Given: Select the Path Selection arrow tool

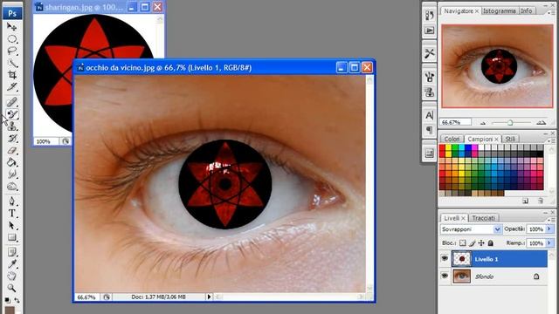Looking at the screenshot, I should click(11, 225).
